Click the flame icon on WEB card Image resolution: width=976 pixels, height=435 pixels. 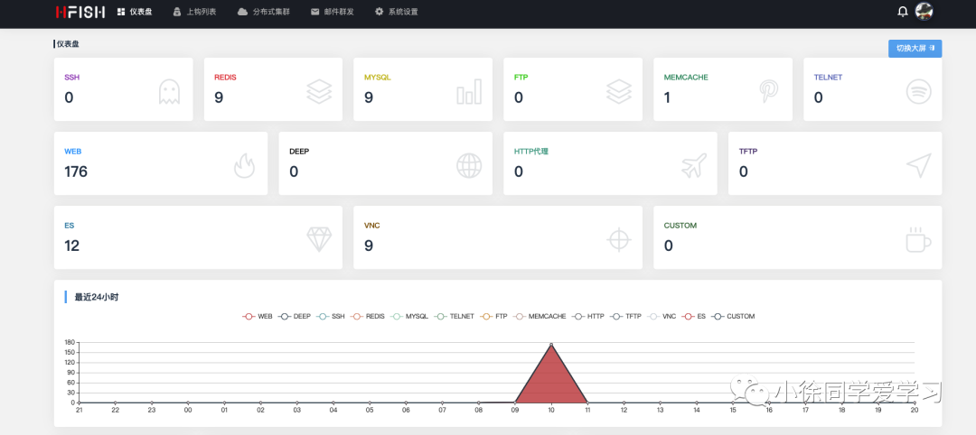245,165
